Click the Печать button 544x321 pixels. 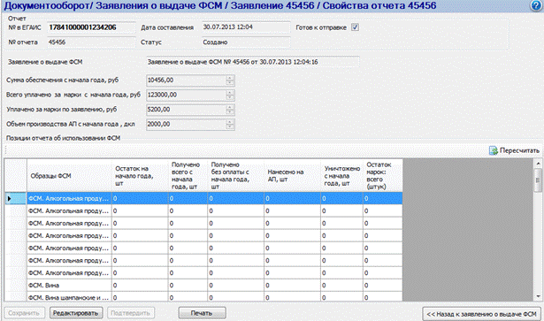click(202, 313)
